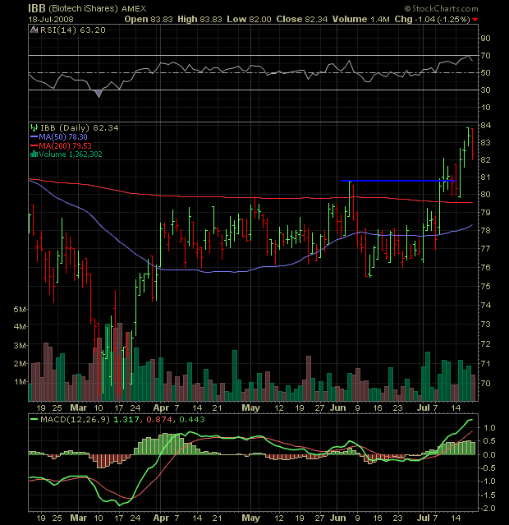Screen dimensions: 509x525
Task: Click the volume bars icon beside Volume 1,362,302
Action: pyautogui.click(x=34, y=154)
